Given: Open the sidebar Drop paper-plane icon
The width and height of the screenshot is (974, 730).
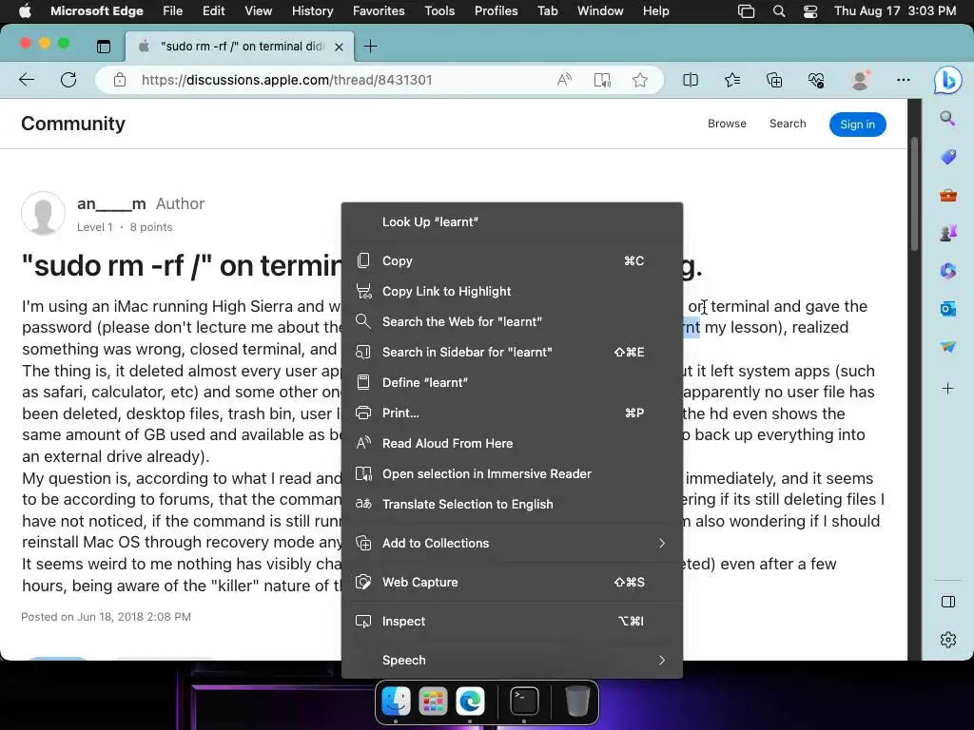Looking at the screenshot, I should (948, 347).
